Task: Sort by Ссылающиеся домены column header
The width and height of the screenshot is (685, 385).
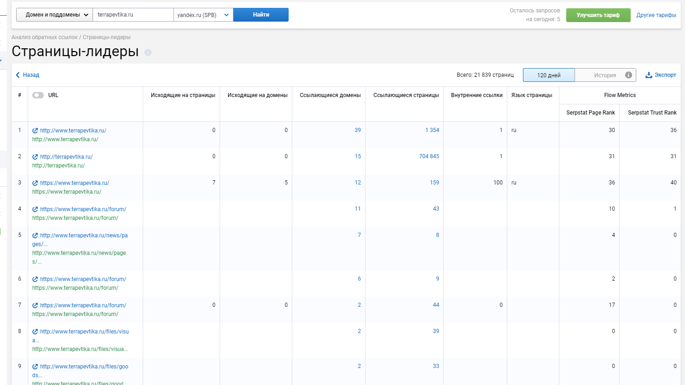Action: click(330, 95)
